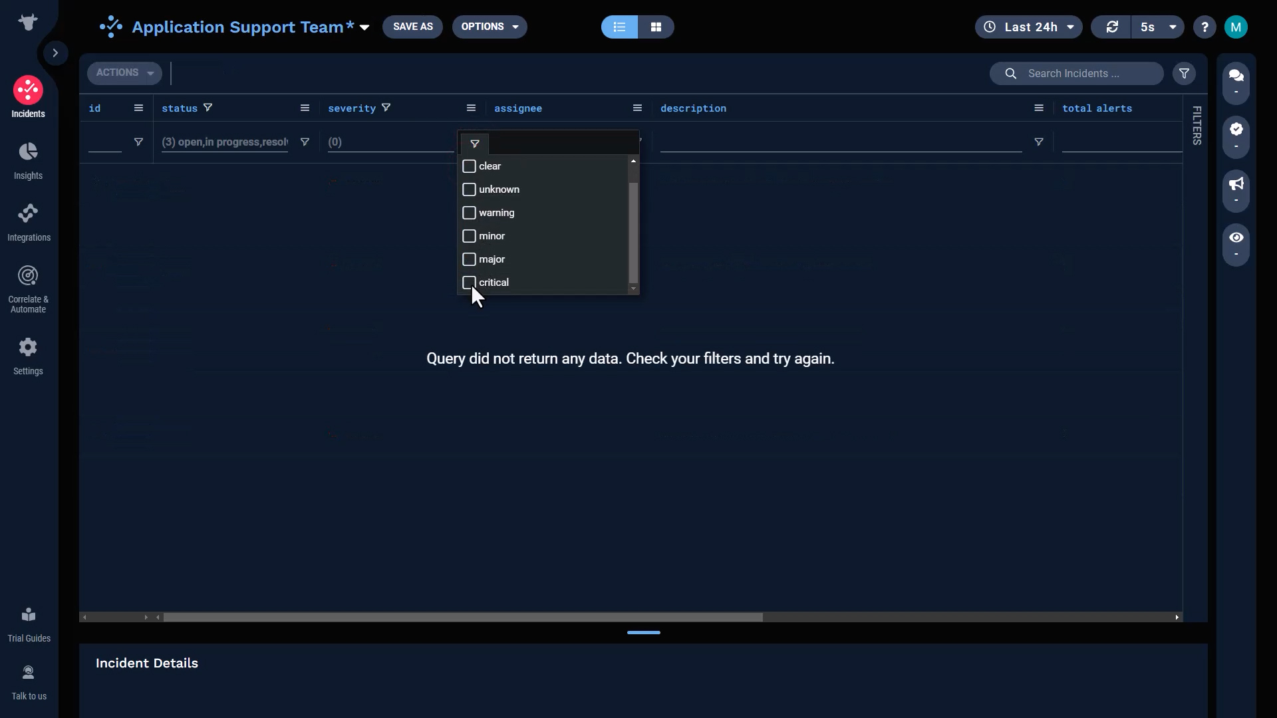Open Application Support Team view dropdown
1277x718 pixels.
pyautogui.click(x=364, y=27)
